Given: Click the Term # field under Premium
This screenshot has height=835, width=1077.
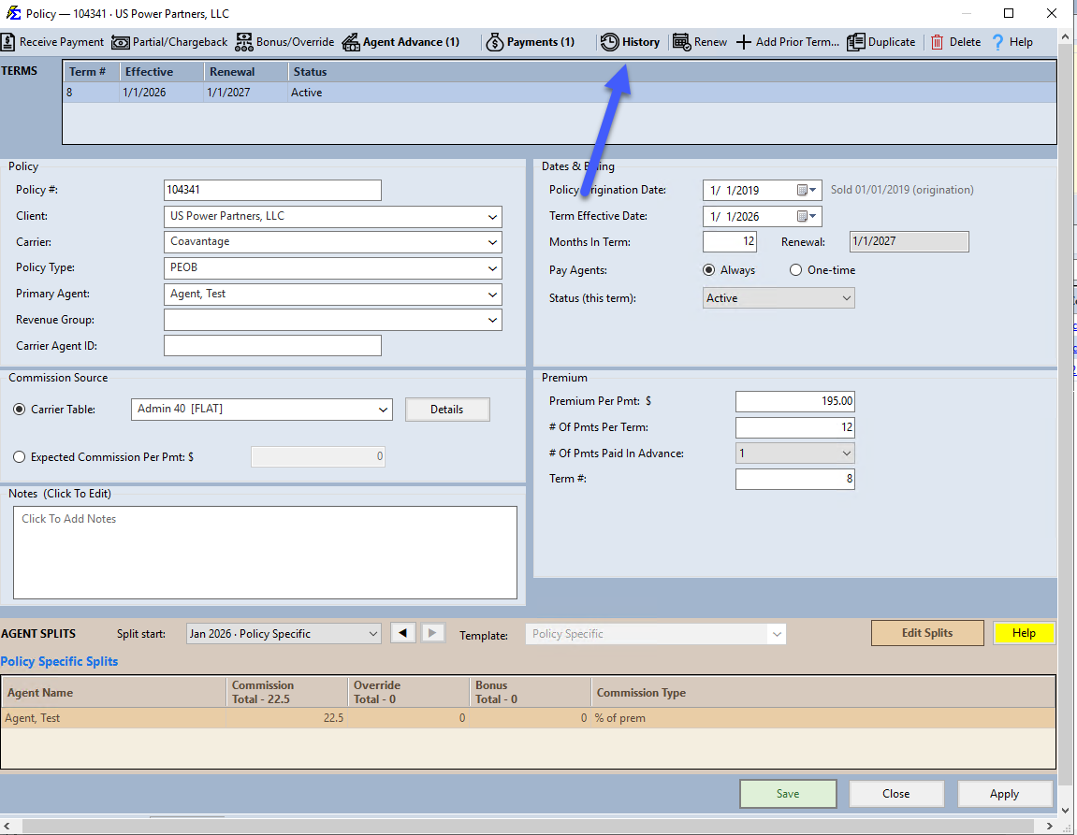Looking at the screenshot, I should click(794, 479).
